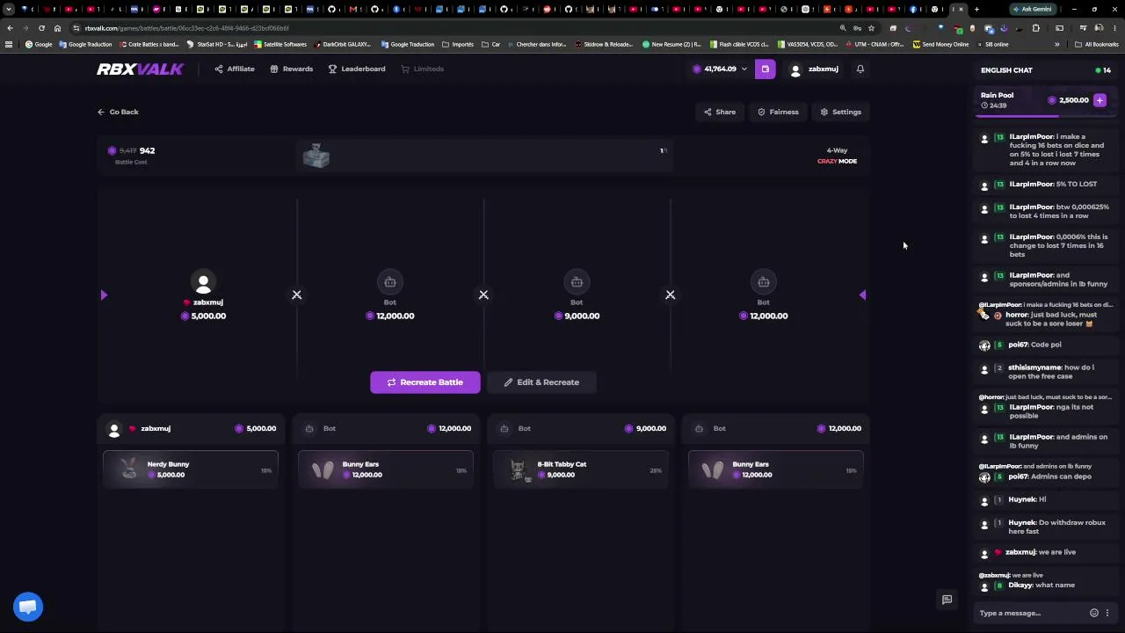Click the 4-Way CRAZY MODE label

click(x=837, y=156)
